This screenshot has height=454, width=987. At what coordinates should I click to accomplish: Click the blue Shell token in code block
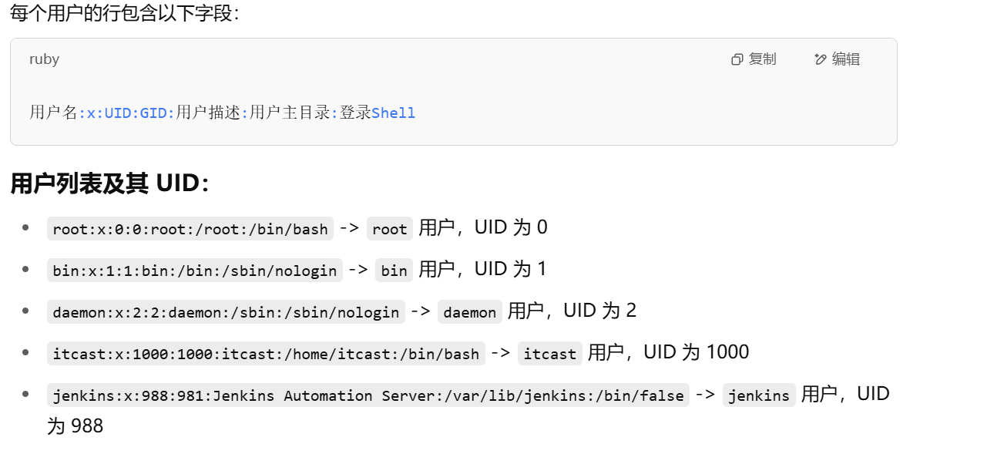click(x=394, y=113)
